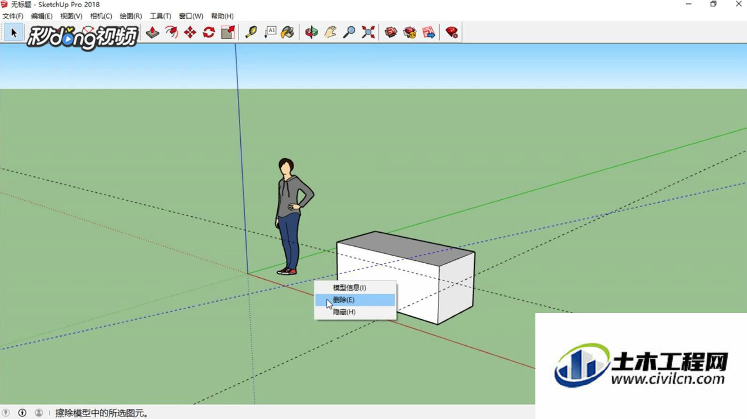Image resolution: width=747 pixels, height=419 pixels.
Task: Select the Tape Measure tool
Action: [251, 32]
